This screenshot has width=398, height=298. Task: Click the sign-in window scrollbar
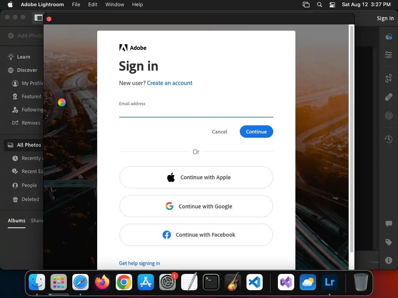click(351, 139)
